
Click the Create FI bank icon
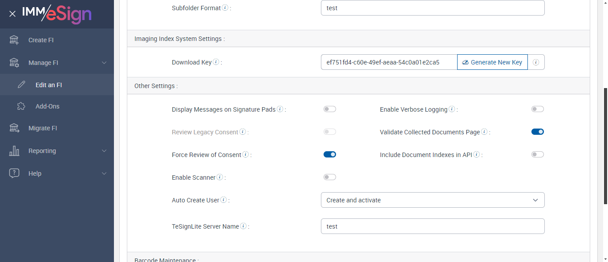point(14,40)
